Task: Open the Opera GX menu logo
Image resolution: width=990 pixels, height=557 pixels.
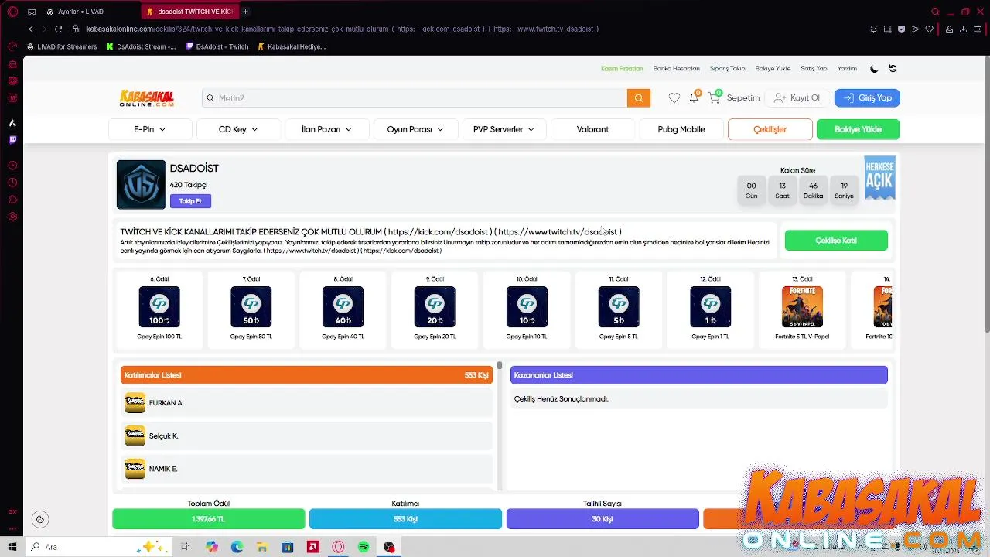Action: pos(12,12)
